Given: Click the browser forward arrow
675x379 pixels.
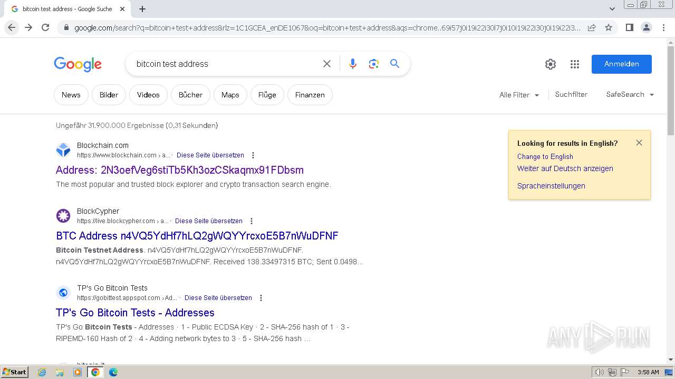Looking at the screenshot, I should click(28, 27).
